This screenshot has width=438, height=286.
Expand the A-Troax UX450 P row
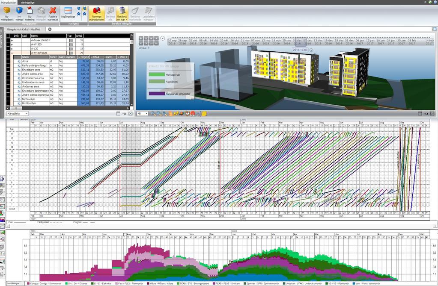point(12,40)
